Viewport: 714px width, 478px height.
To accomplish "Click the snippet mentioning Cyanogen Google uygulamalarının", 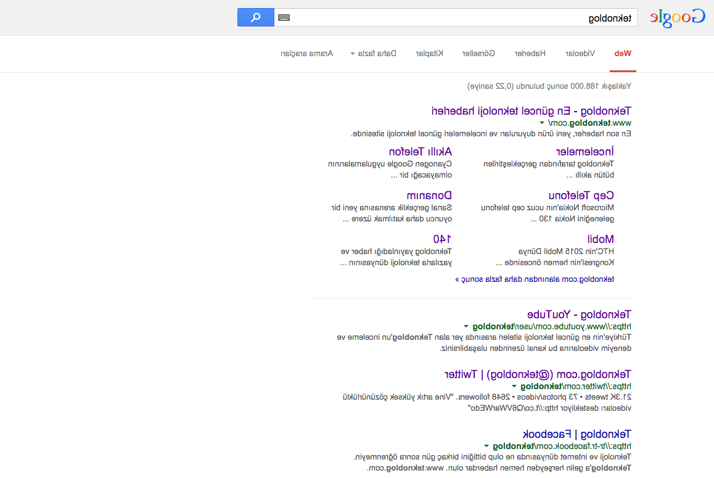I will (390, 170).
